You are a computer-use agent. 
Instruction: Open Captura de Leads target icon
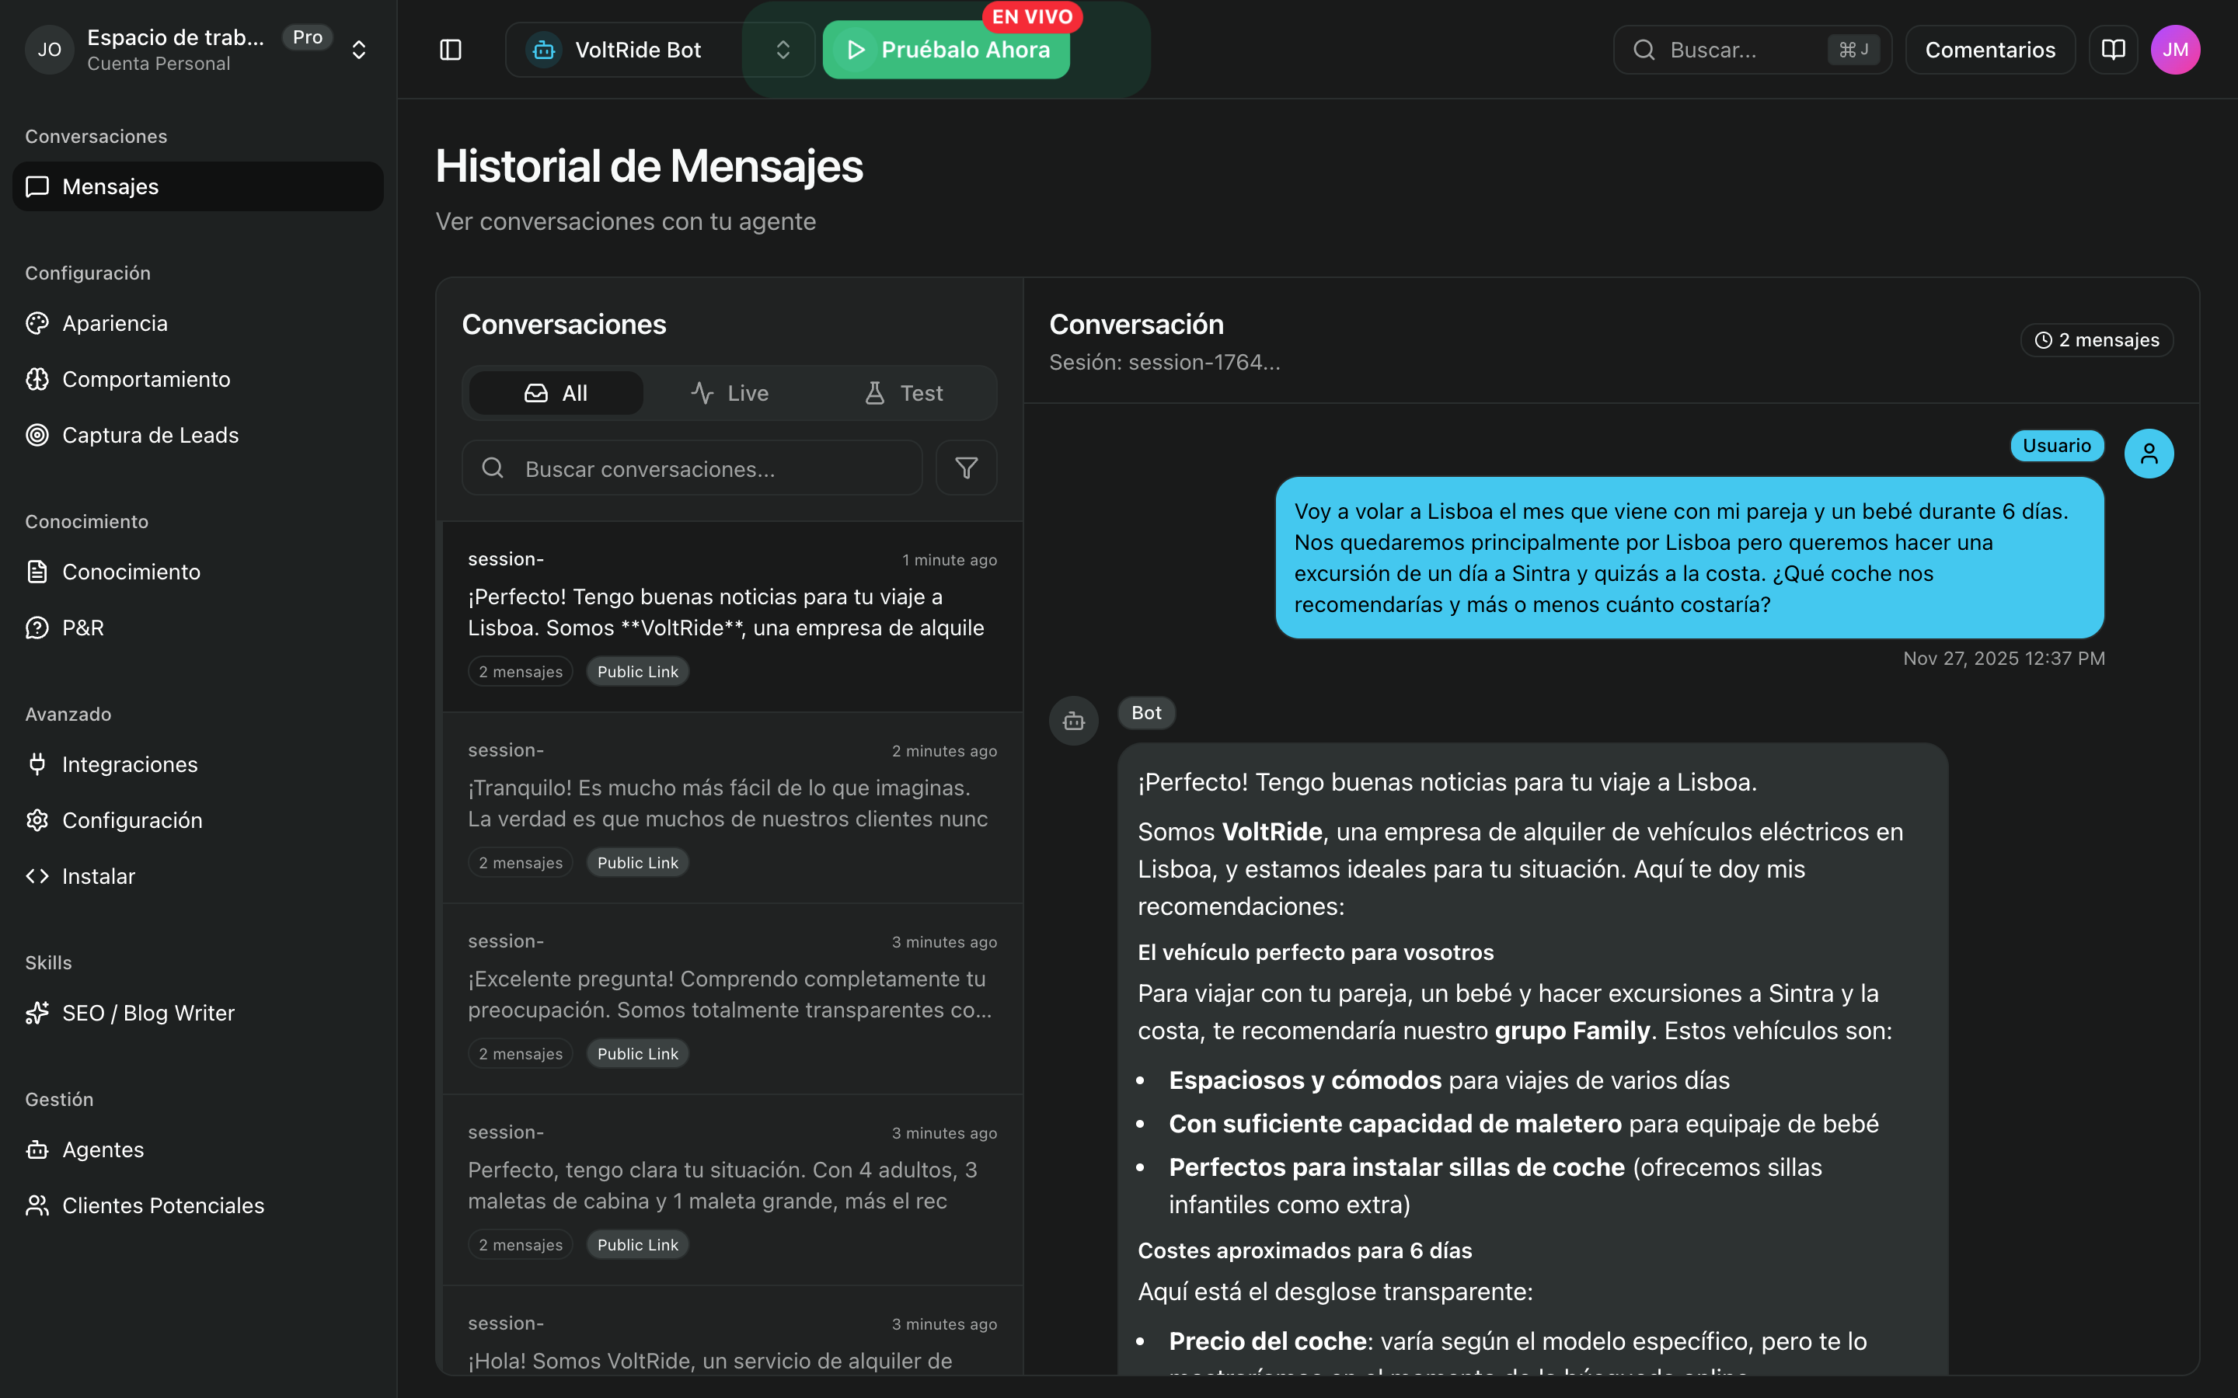click(x=37, y=436)
